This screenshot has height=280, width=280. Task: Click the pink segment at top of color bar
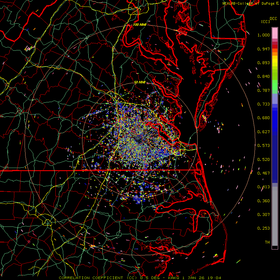pos(275,33)
